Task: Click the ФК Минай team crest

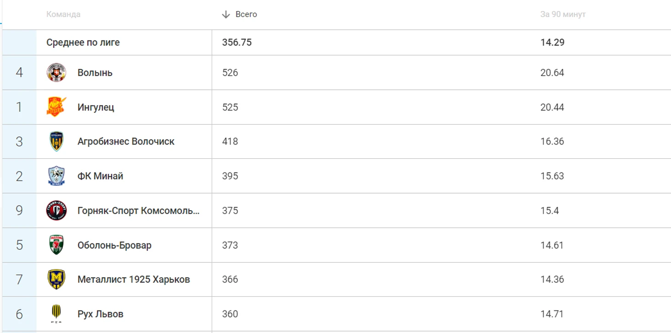Action: coord(57,176)
